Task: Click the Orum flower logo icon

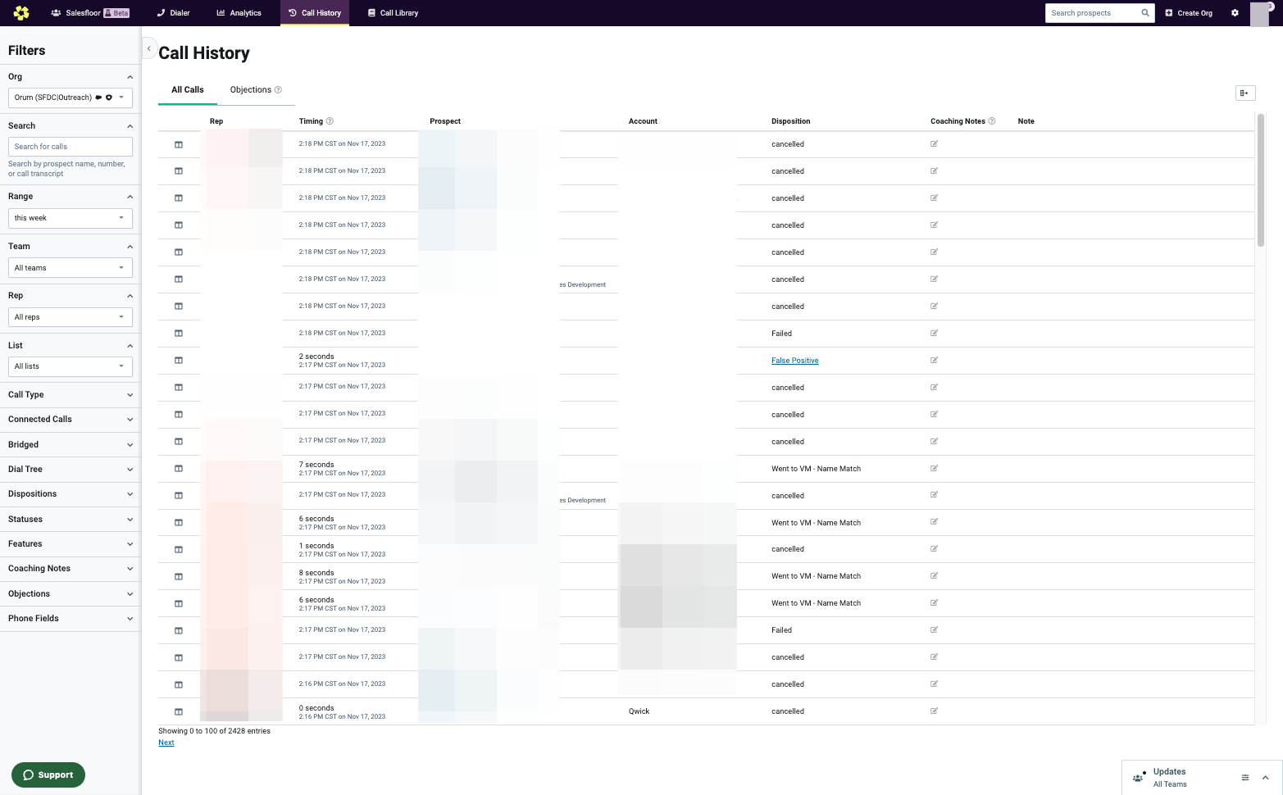Action: click(21, 13)
